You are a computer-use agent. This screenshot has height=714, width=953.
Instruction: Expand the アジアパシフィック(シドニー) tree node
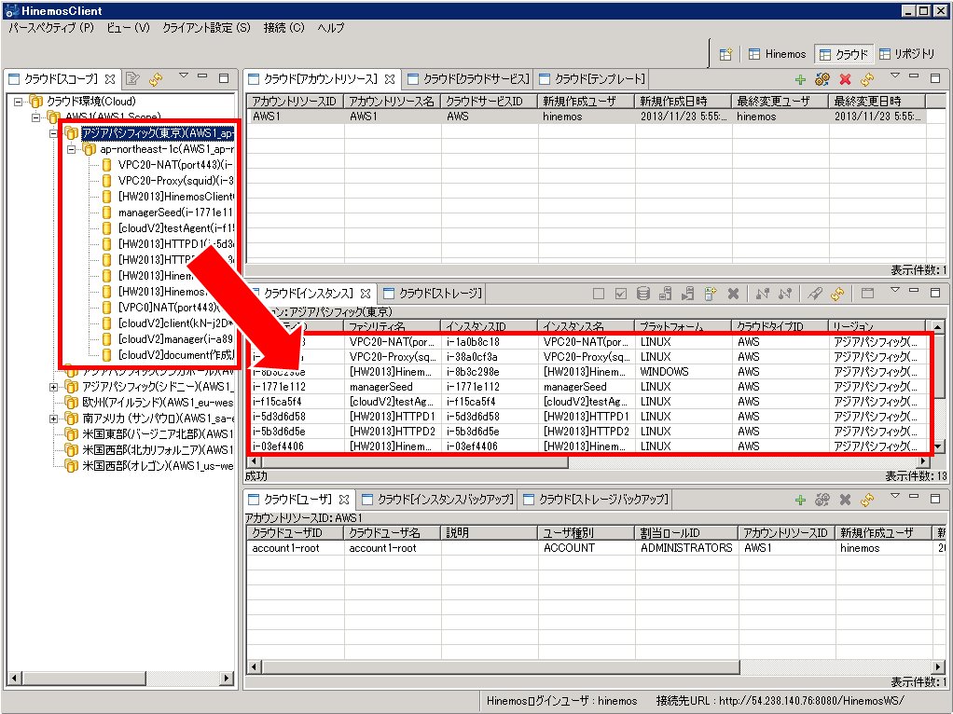coord(53,387)
